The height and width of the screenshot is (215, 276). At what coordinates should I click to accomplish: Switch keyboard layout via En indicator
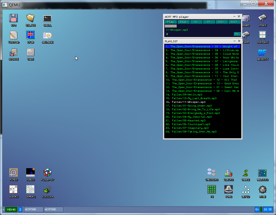(257, 209)
